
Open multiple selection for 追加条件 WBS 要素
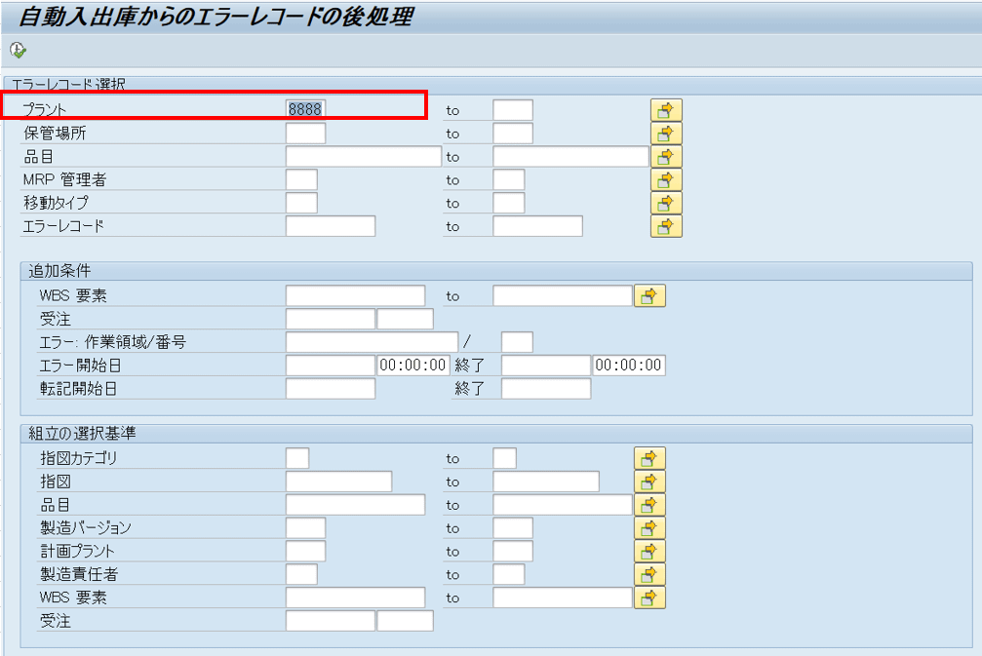pyautogui.click(x=649, y=296)
